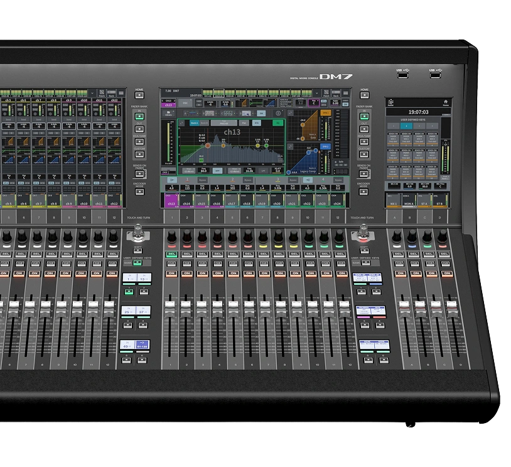Toggle DYN 2 on
The image size is (511, 467).
326,146
